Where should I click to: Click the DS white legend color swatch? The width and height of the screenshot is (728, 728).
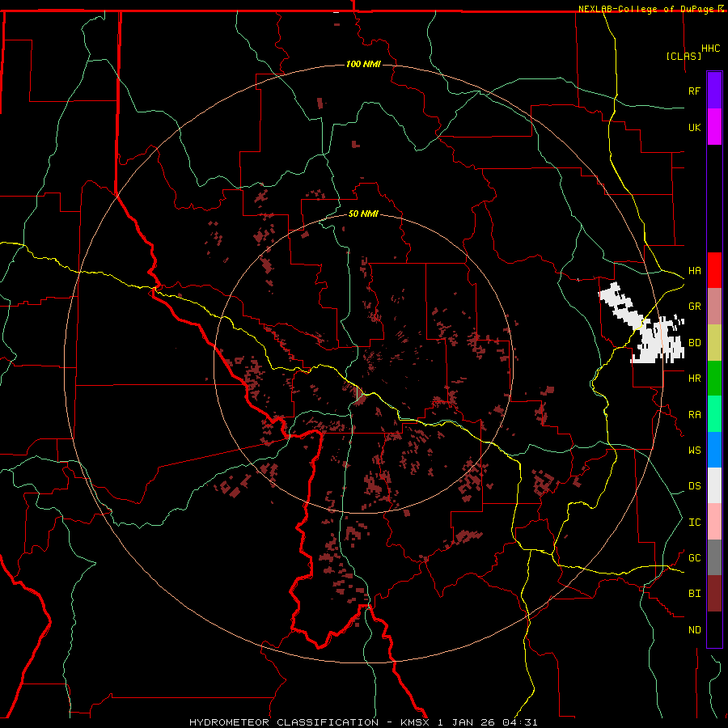click(x=714, y=485)
